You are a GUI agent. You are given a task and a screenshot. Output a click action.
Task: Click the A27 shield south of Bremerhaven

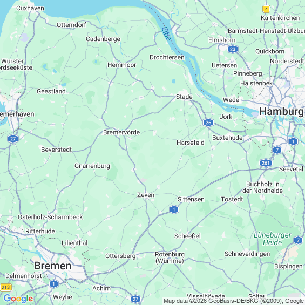pyautogui.click(x=13, y=139)
